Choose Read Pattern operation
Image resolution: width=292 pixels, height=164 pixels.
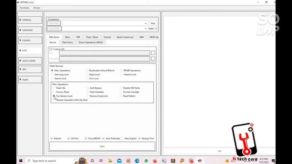pos(120,96)
